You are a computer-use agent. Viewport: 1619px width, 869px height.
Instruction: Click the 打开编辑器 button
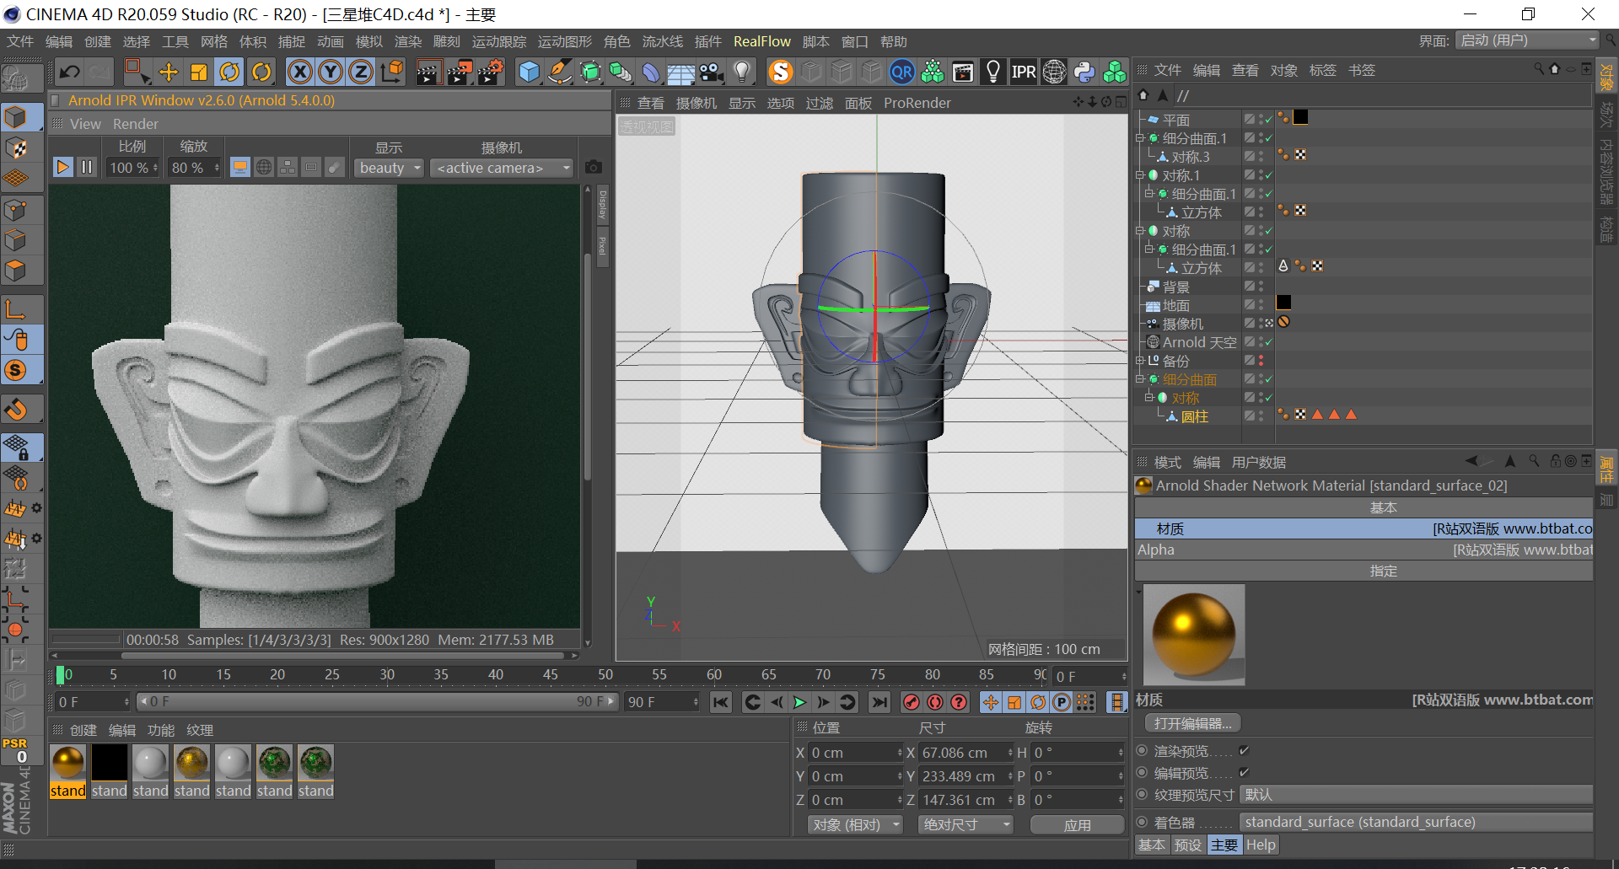point(1191,722)
